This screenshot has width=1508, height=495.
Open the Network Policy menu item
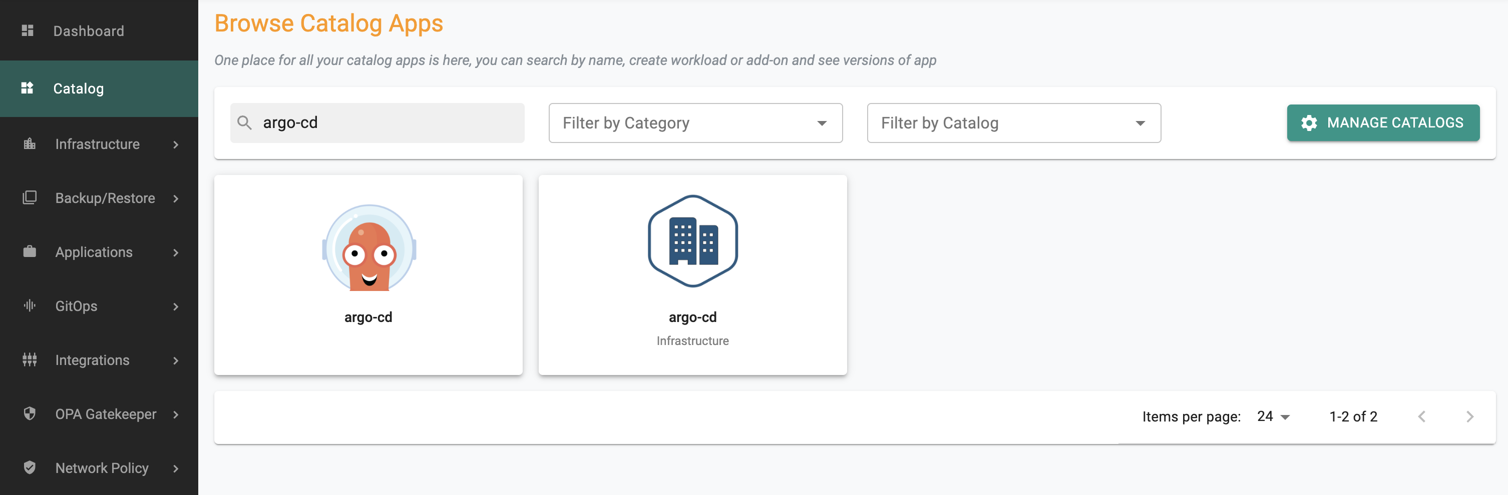(99, 468)
